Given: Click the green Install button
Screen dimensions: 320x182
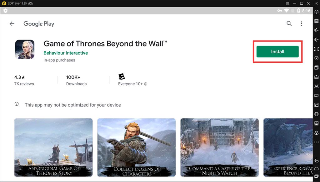Looking at the screenshot, I should [277, 51].
